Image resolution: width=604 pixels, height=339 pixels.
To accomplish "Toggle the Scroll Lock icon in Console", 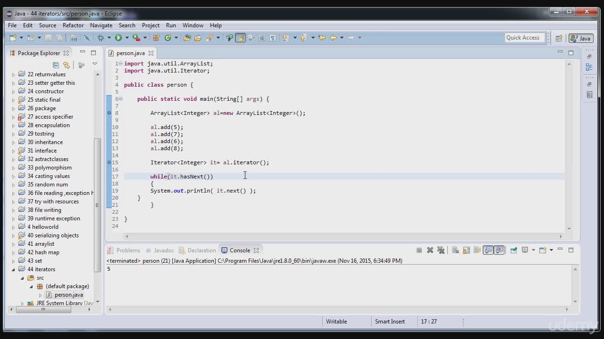I will 466,250.
